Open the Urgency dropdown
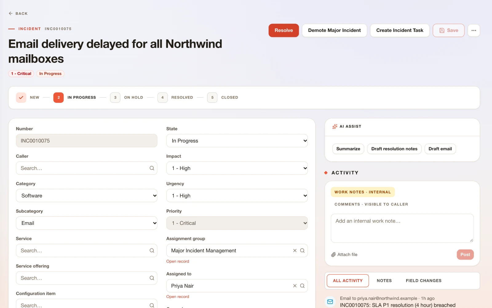Image resolution: width=492 pixels, height=308 pixels. 237,196
